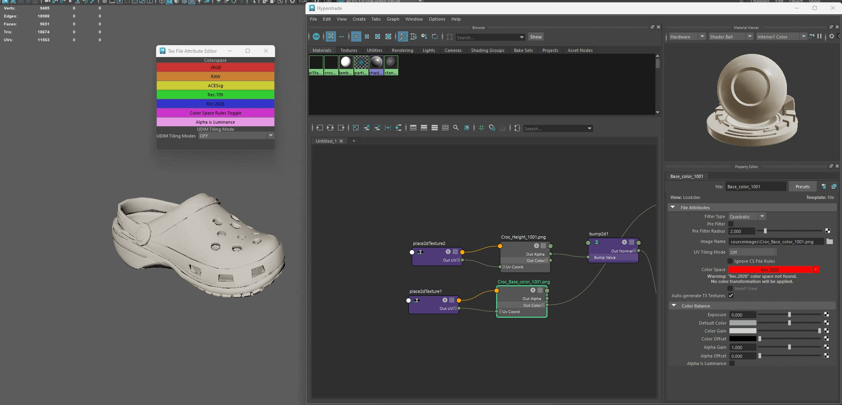The width and height of the screenshot is (842, 405).
Task: Open the Graph menu in Hypershade
Action: (393, 19)
